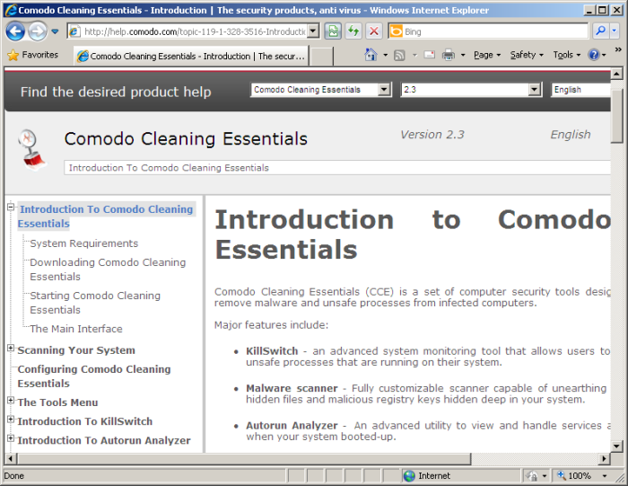The image size is (628, 486).
Task: Expand the Introduction To KillSwitch node
Action: pyautogui.click(x=11, y=419)
